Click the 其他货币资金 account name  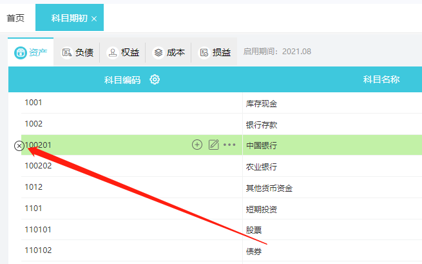pyautogui.click(x=269, y=188)
